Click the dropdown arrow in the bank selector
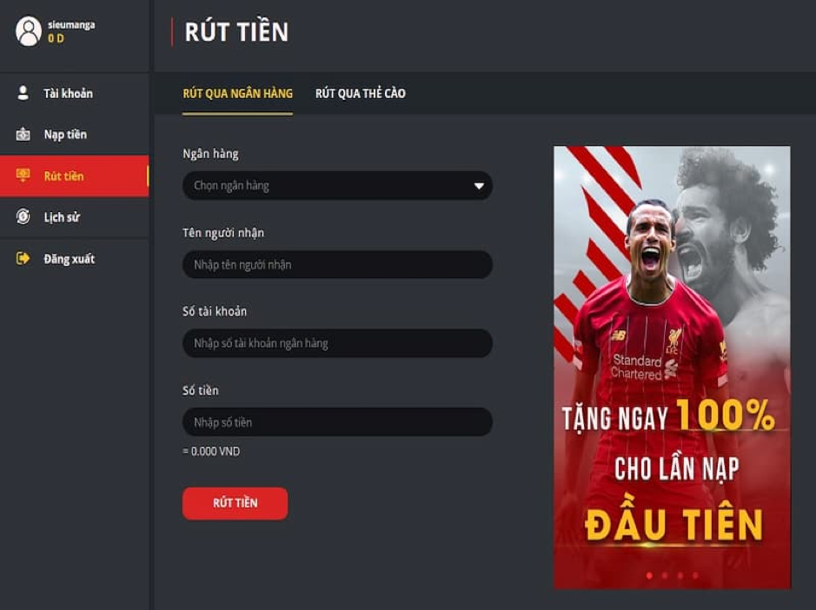816x610 pixels. point(479,186)
